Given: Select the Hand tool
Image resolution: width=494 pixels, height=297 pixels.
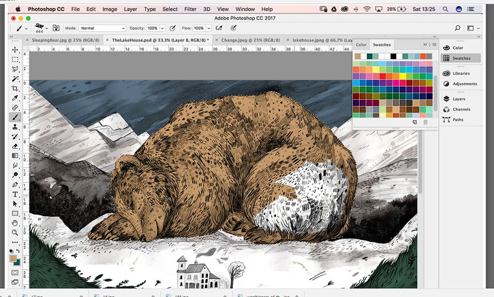Looking at the screenshot, I should click(x=15, y=223).
